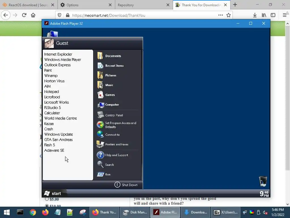Launch Licrofood entry
Image resolution: width=290 pixels, height=218 pixels.
coord(52,97)
